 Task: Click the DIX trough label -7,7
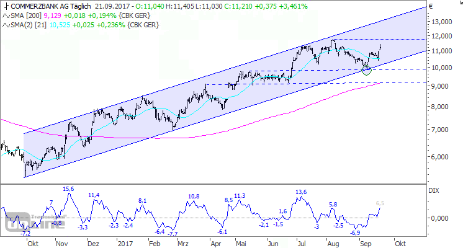pos(173,234)
